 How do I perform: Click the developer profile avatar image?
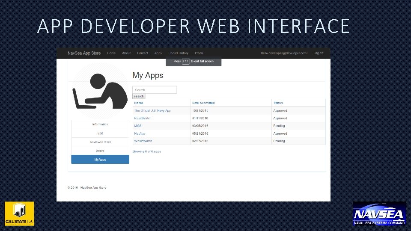pos(100,91)
